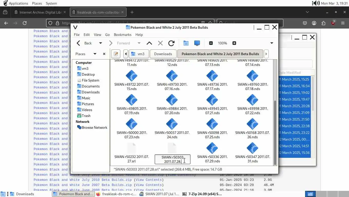
Task: Select the SWAN r50336 2011.07.29.nds file icon
Action: [212, 148]
